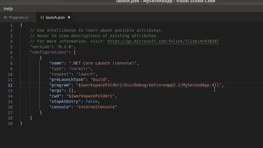Screen dimensions: 263x148
Task: Click the "coreclr" value
Action: point(79,69)
